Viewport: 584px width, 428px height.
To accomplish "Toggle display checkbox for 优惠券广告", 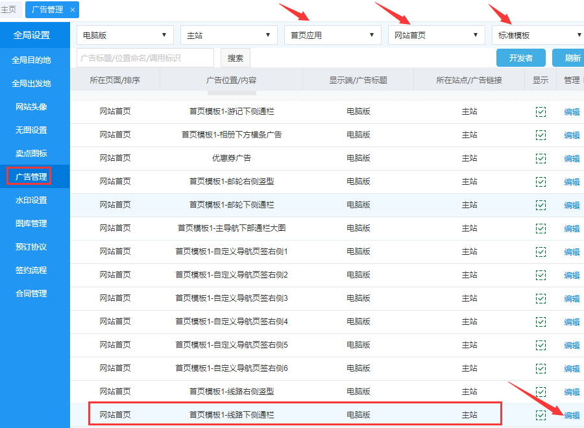I will point(541,158).
